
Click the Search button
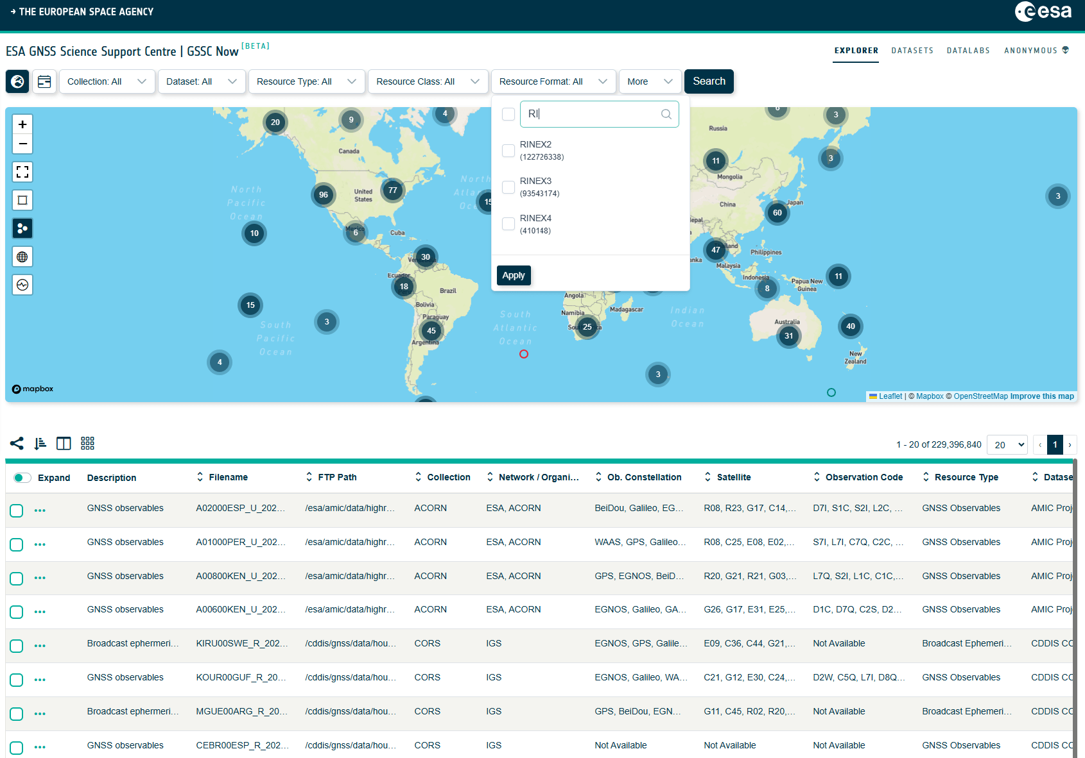709,81
